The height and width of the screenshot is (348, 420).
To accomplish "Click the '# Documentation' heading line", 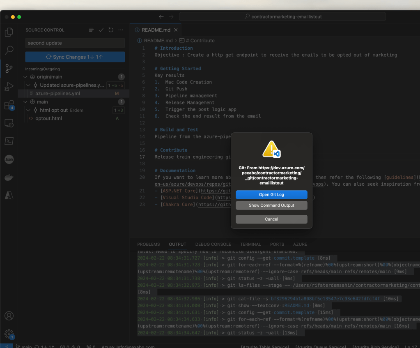I will point(175,171).
